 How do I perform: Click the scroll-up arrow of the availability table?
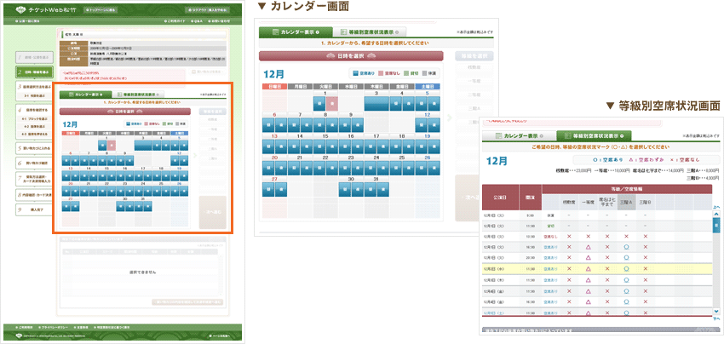point(716,214)
